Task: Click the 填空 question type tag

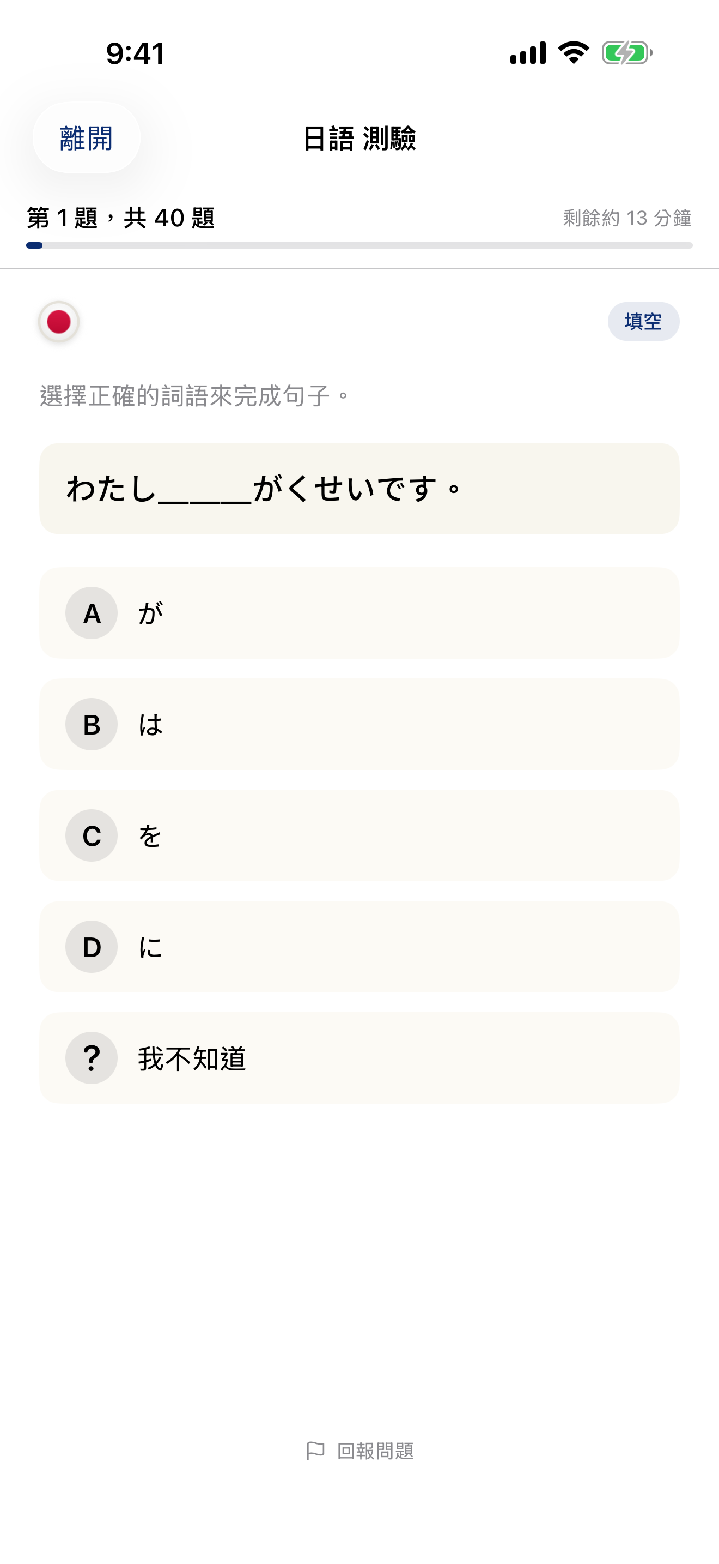Action: click(644, 321)
